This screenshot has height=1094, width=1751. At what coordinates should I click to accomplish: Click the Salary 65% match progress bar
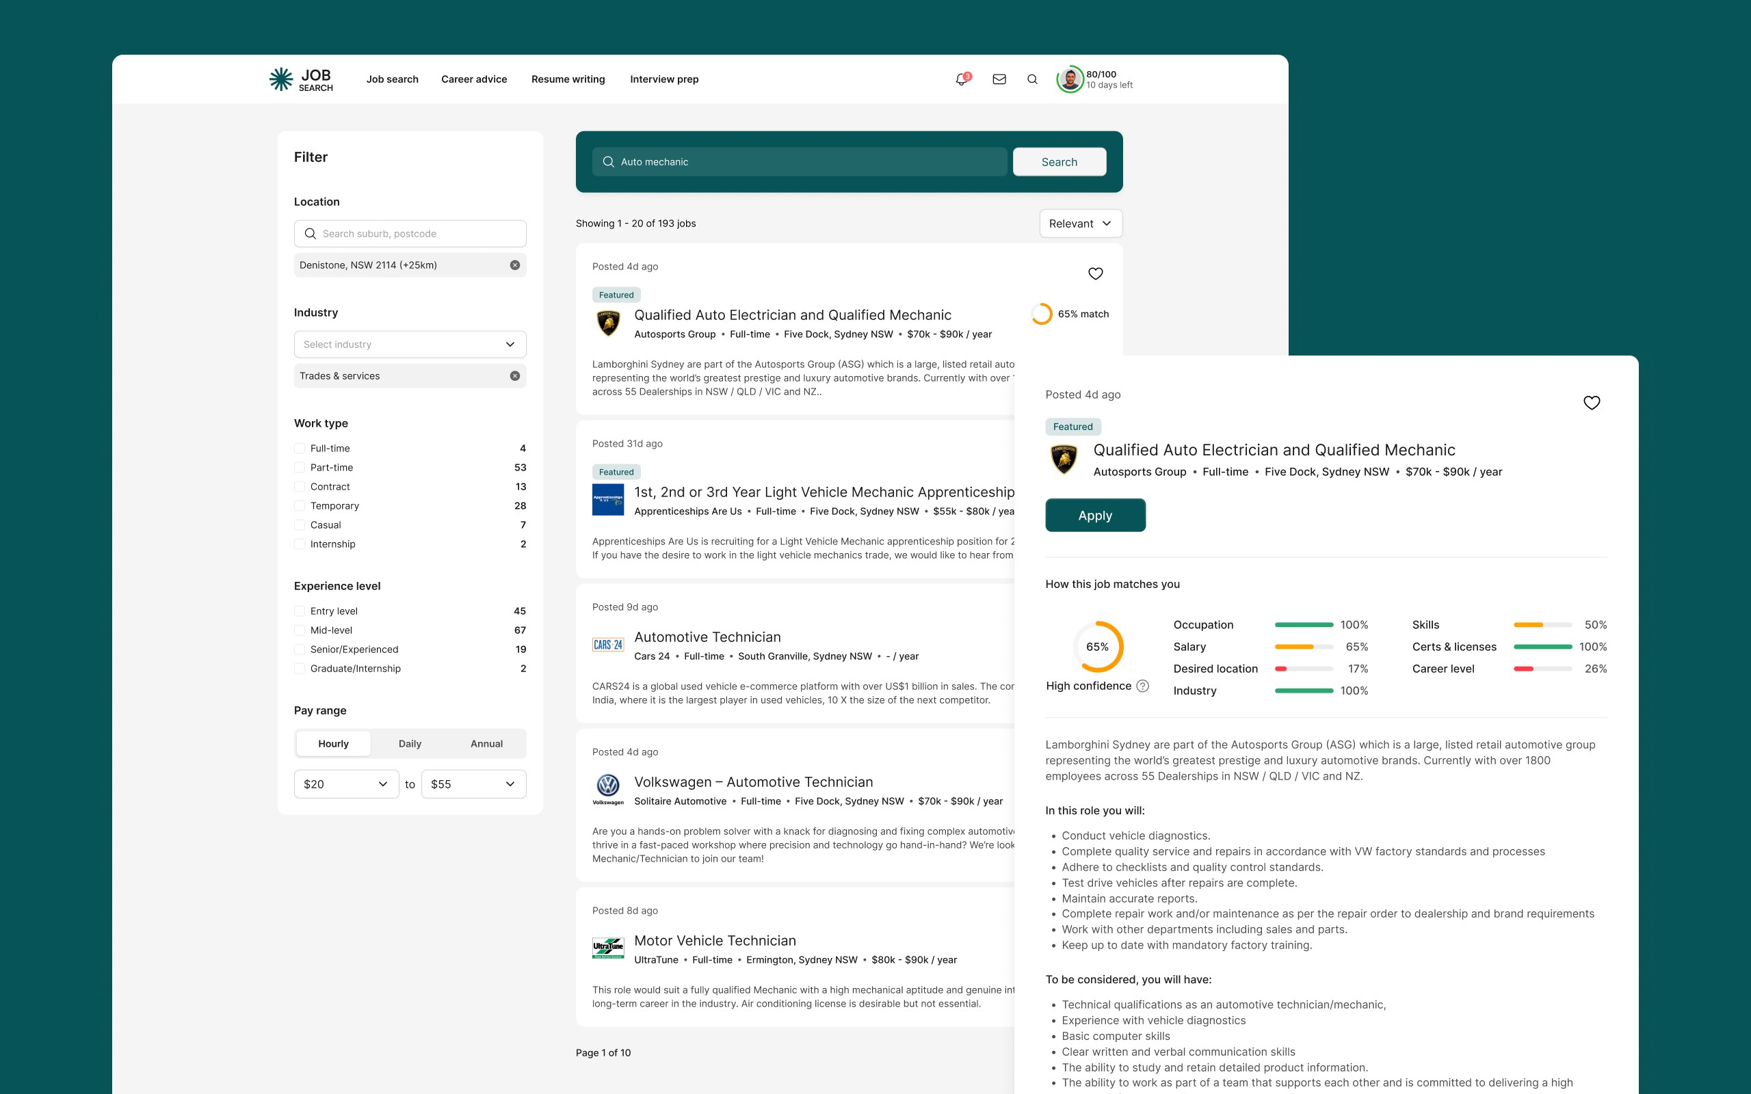pos(1302,646)
